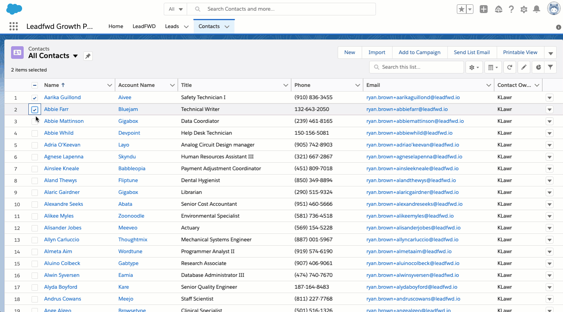This screenshot has height=312, width=563.
Task: Open the All search scope dropdown
Action: (x=176, y=9)
